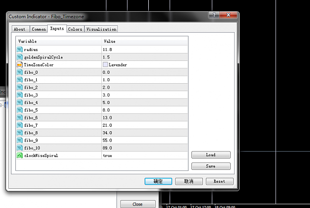Screen dimensions: 310x208
Task: Click the Close button in background window
Action: (x=138, y=204)
